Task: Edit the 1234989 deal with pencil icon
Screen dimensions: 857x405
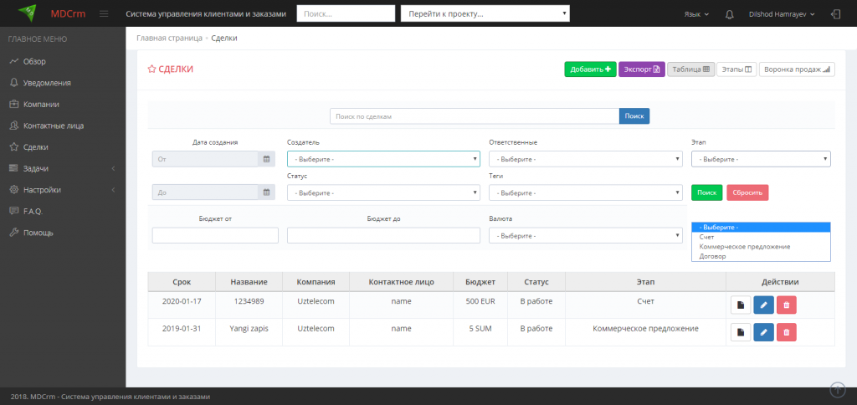Action: click(x=763, y=305)
